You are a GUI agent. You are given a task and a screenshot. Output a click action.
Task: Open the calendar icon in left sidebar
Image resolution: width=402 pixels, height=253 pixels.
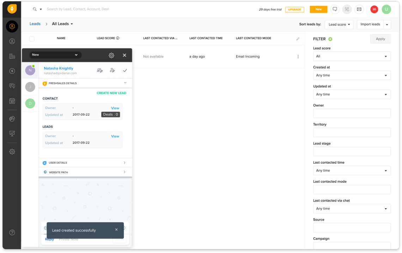click(x=12, y=101)
